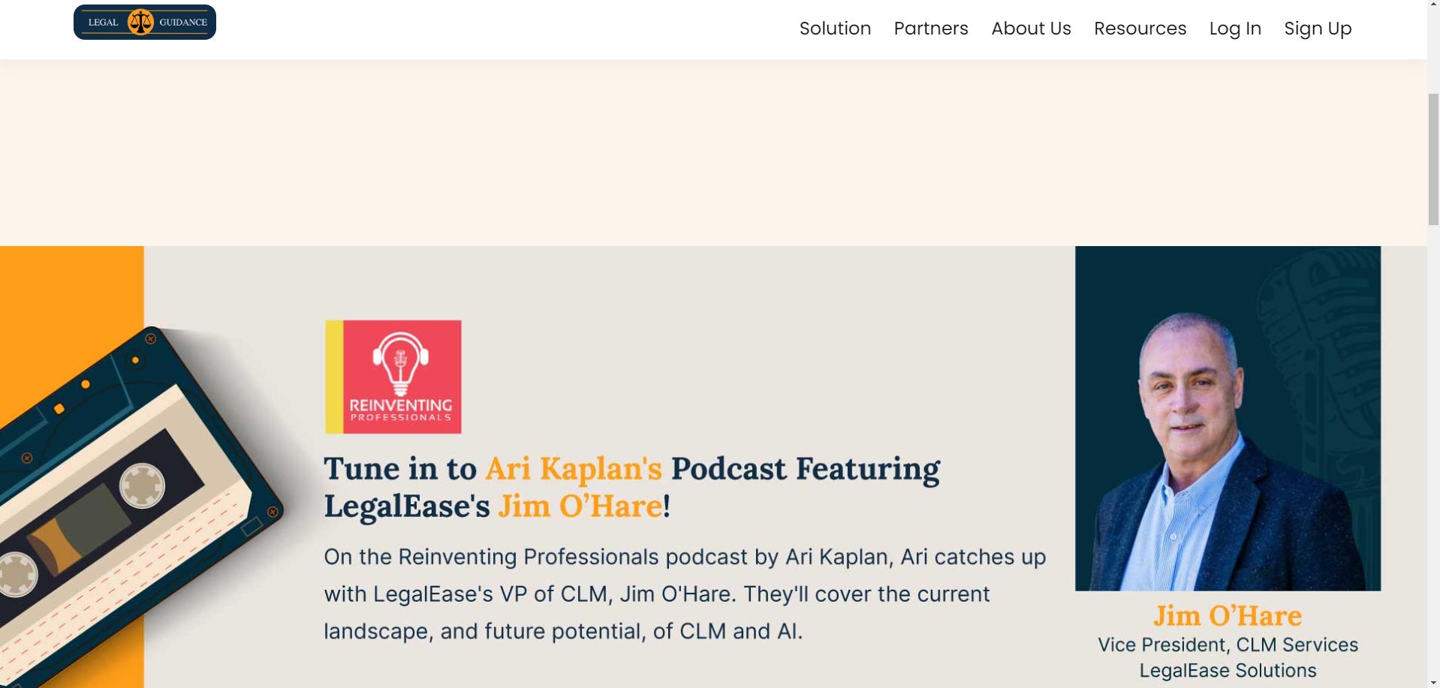Click the podcast description paragraph
This screenshot has width=1440, height=688.
click(x=683, y=594)
